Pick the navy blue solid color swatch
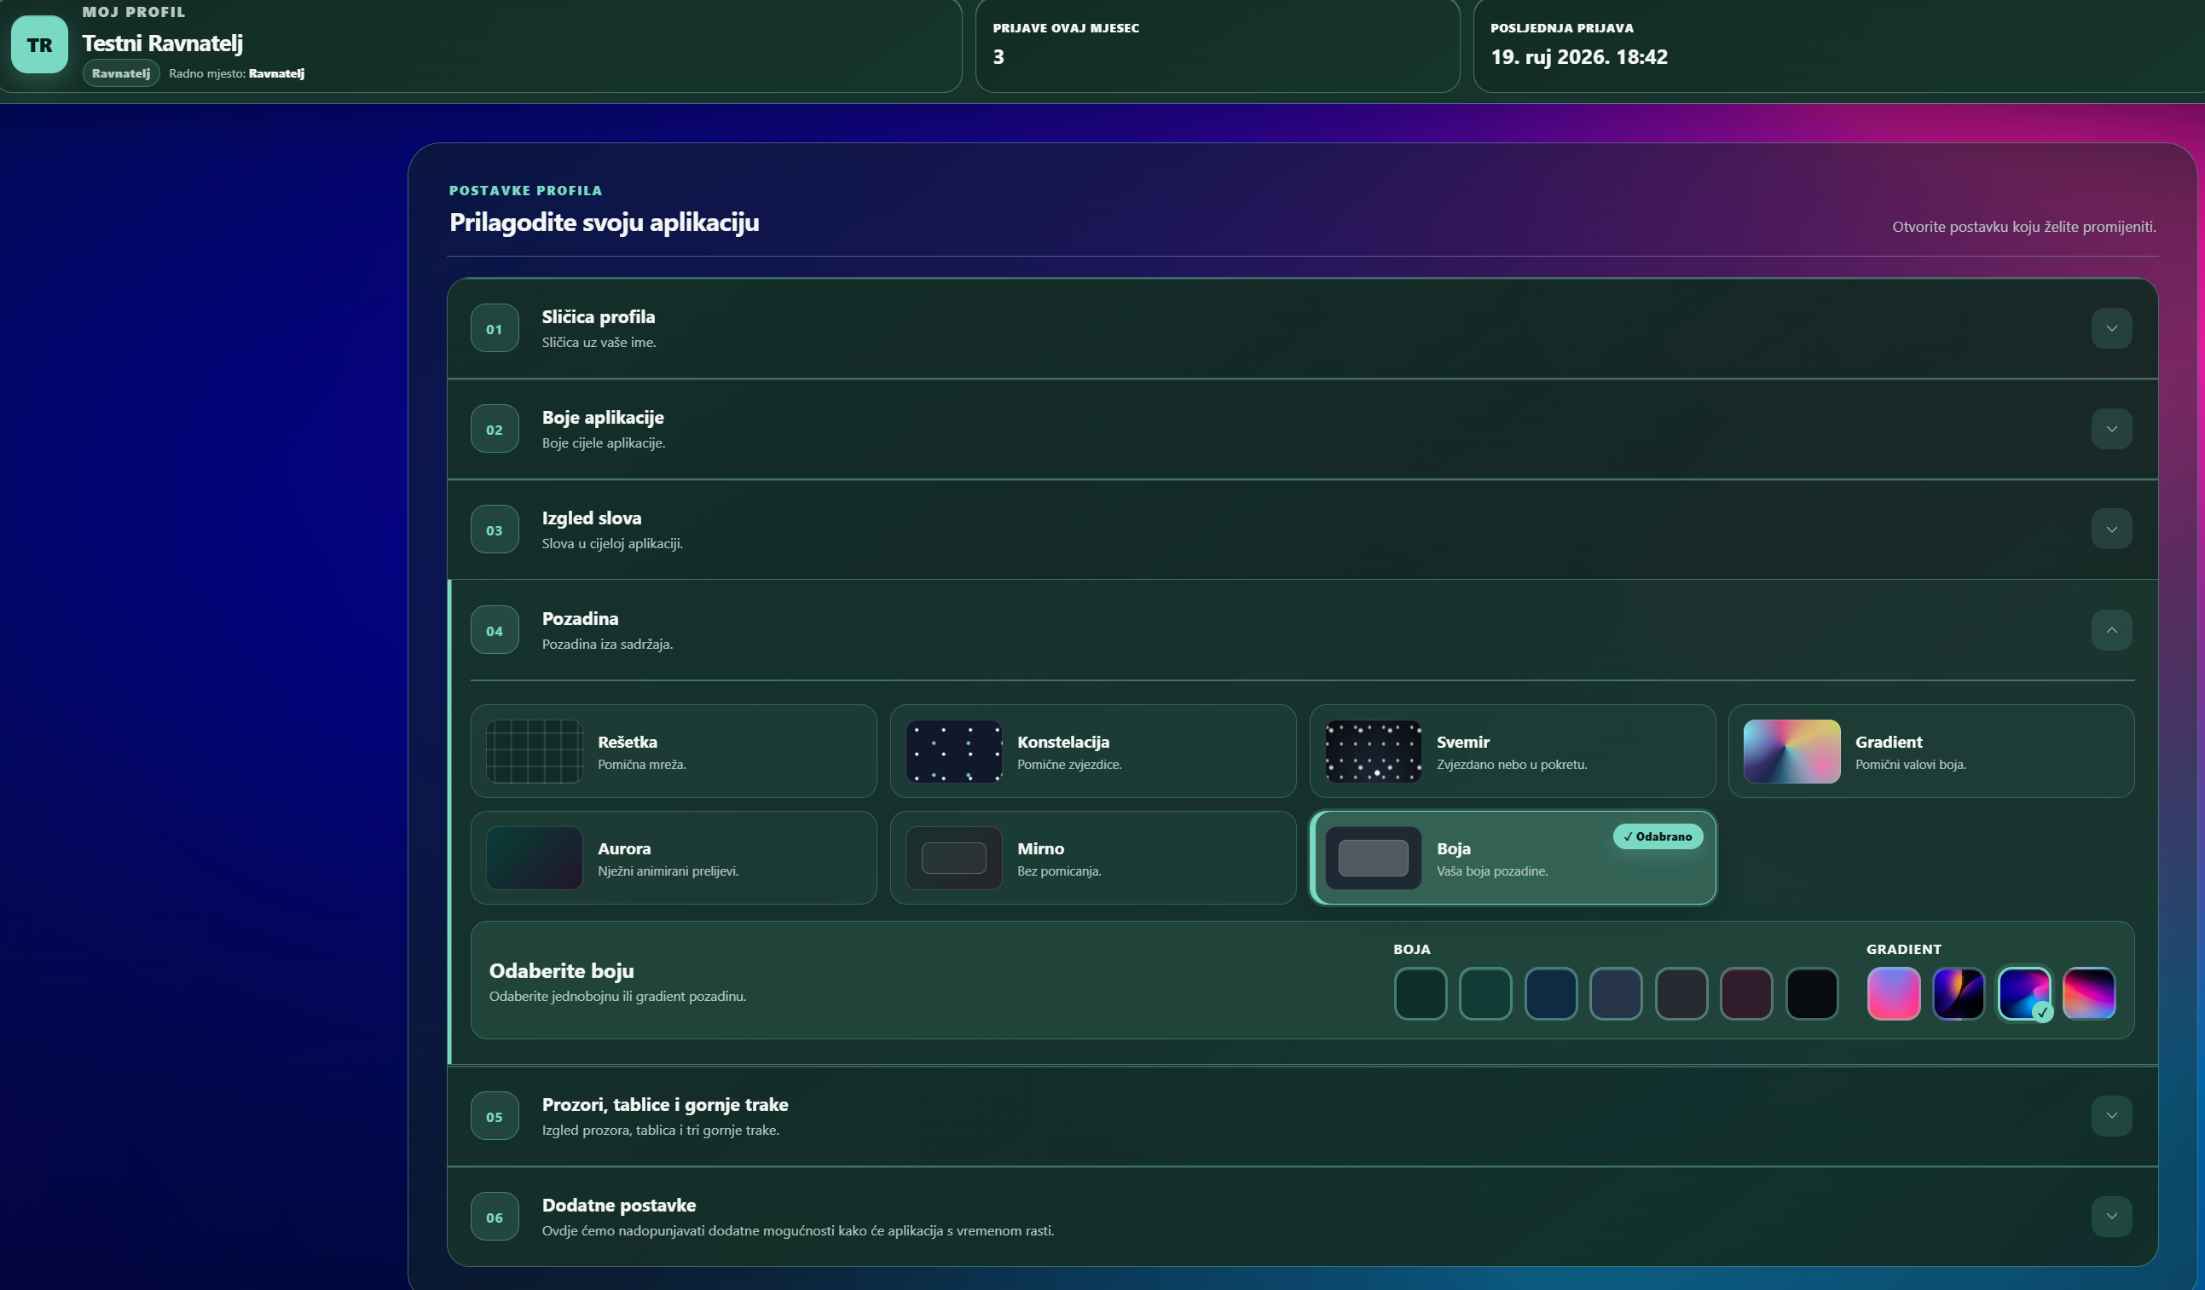Screen dimensions: 2205x1290 pyautogui.click(x=1550, y=993)
